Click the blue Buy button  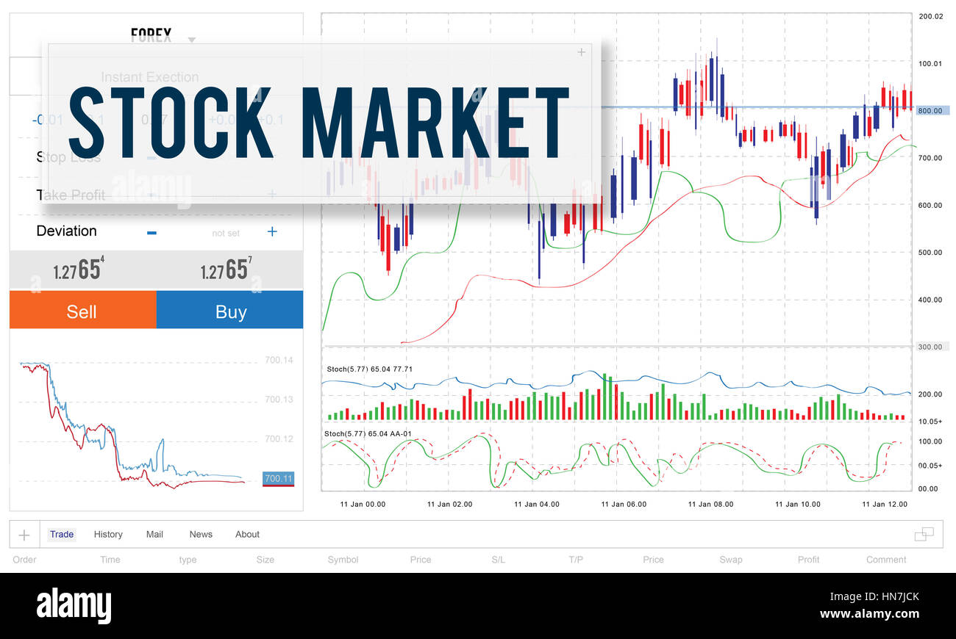tap(229, 310)
